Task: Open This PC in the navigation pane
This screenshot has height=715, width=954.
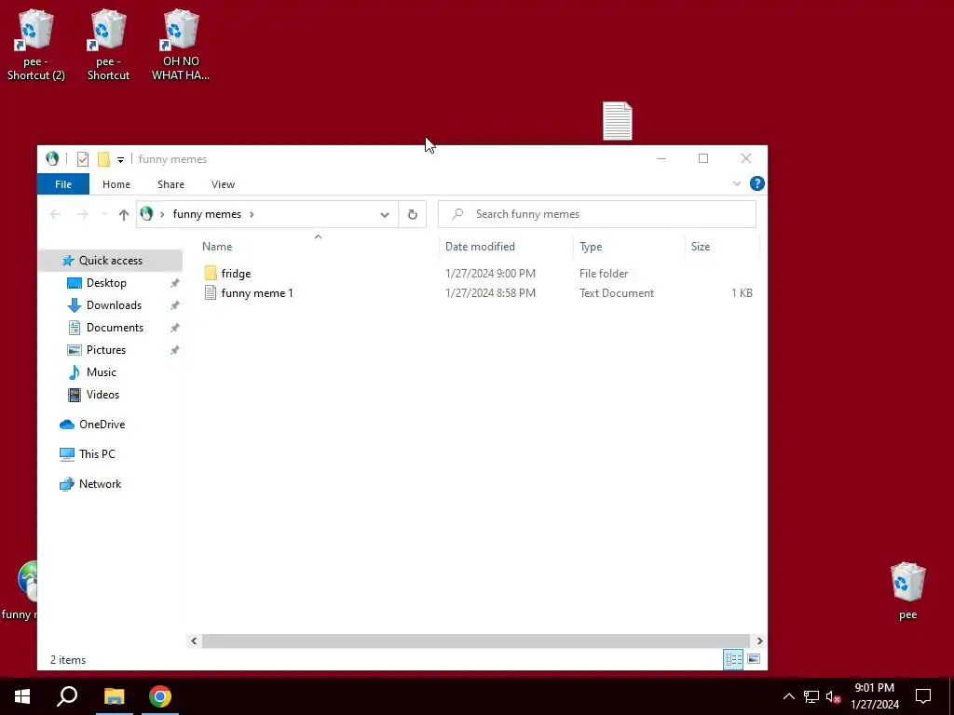Action: tap(97, 454)
